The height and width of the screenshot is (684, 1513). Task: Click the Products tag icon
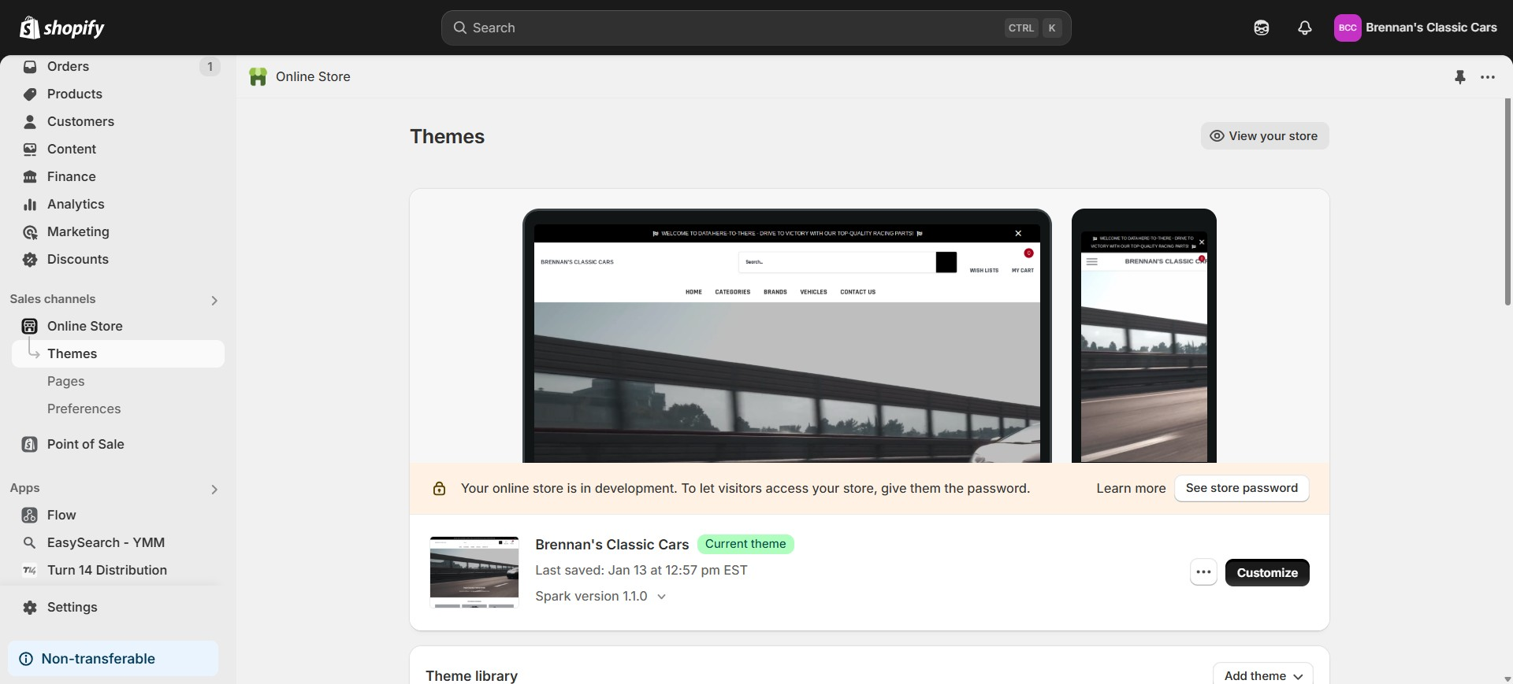(x=30, y=94)
